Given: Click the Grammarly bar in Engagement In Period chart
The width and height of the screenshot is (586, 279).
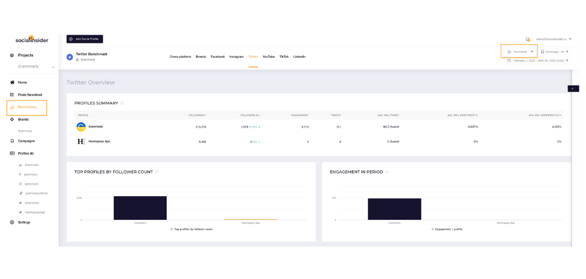Looking at the screenshot, I should pos(394,209).
